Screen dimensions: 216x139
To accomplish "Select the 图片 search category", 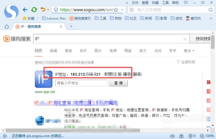I will [98, 51].
